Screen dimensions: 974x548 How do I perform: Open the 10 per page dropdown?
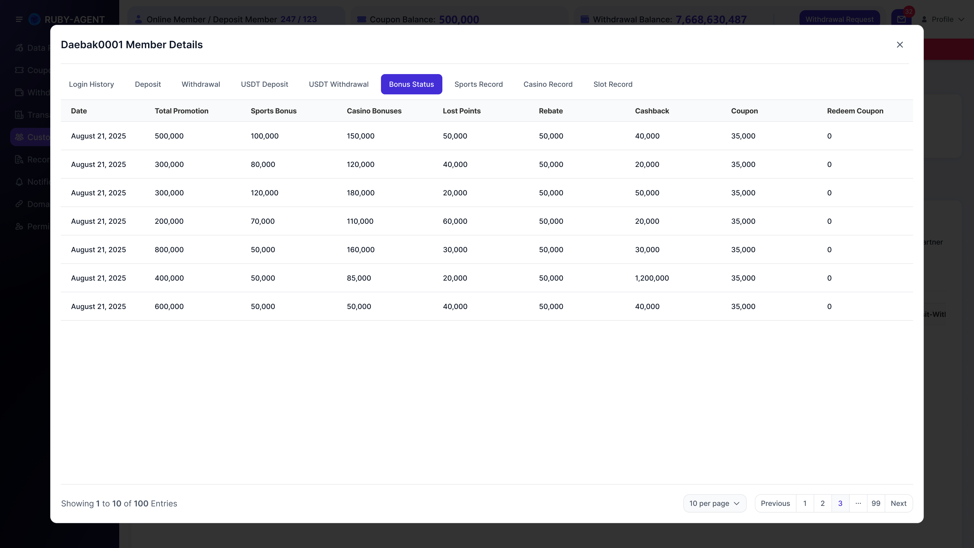[715, 503]
